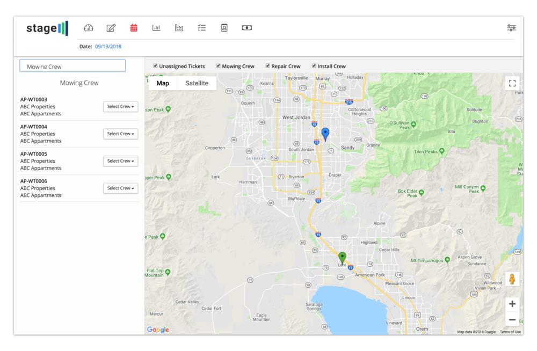Click the edit pencil icon

111,28
